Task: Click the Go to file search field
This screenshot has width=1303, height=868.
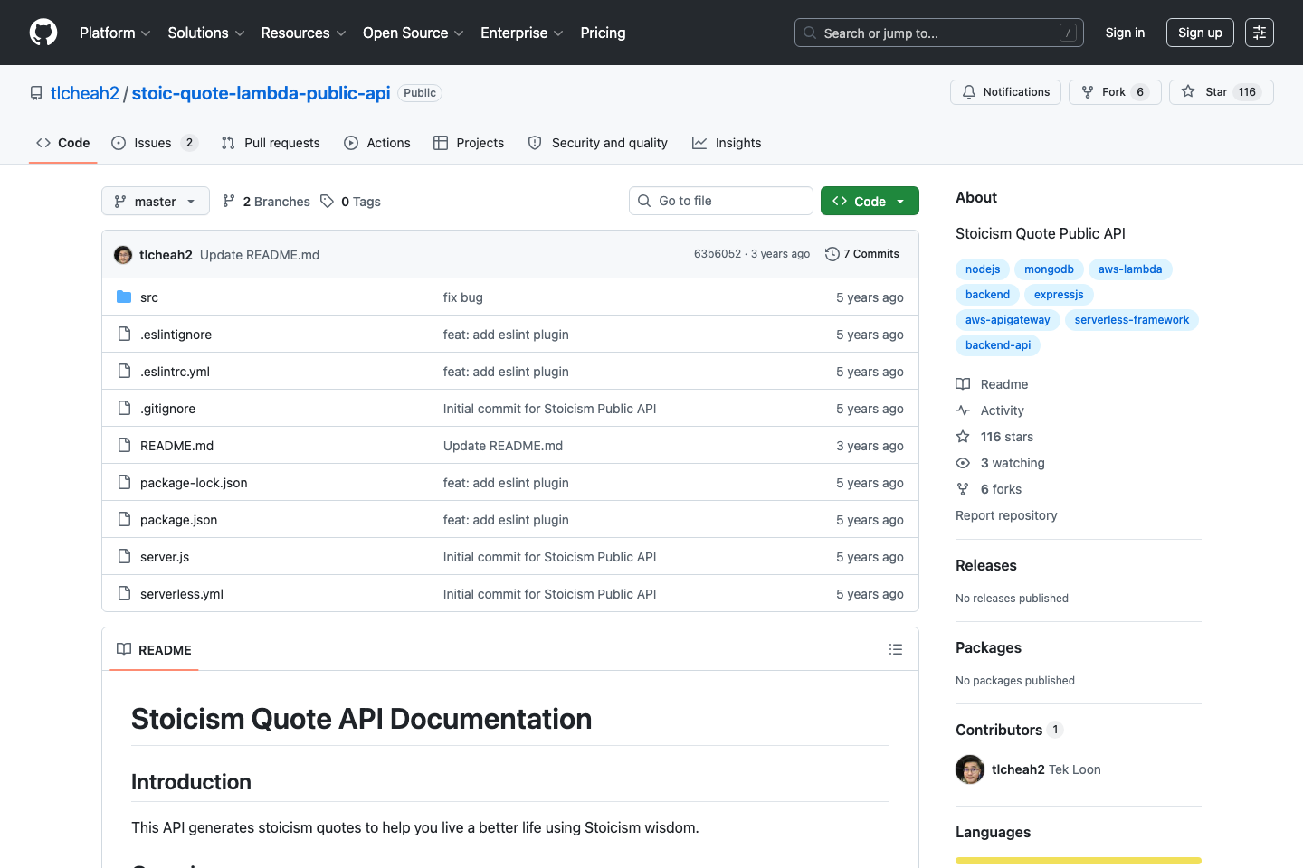Action: pos(720,200)
